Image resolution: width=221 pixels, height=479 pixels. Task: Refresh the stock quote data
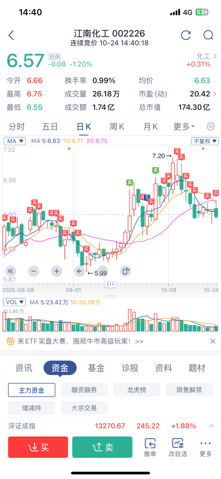186,35
